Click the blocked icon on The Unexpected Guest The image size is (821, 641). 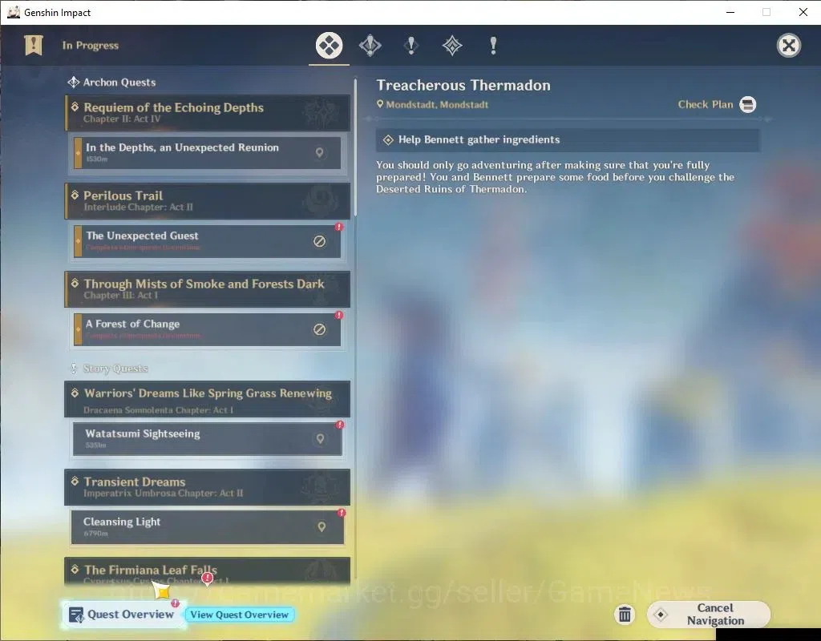point(319,240)
